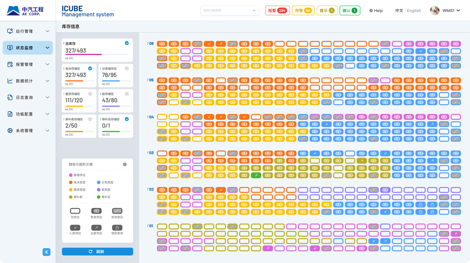
Task: Toggle the 电泳存储区 card checkmark
Action: pyautogui.click(x=90, y=68)
